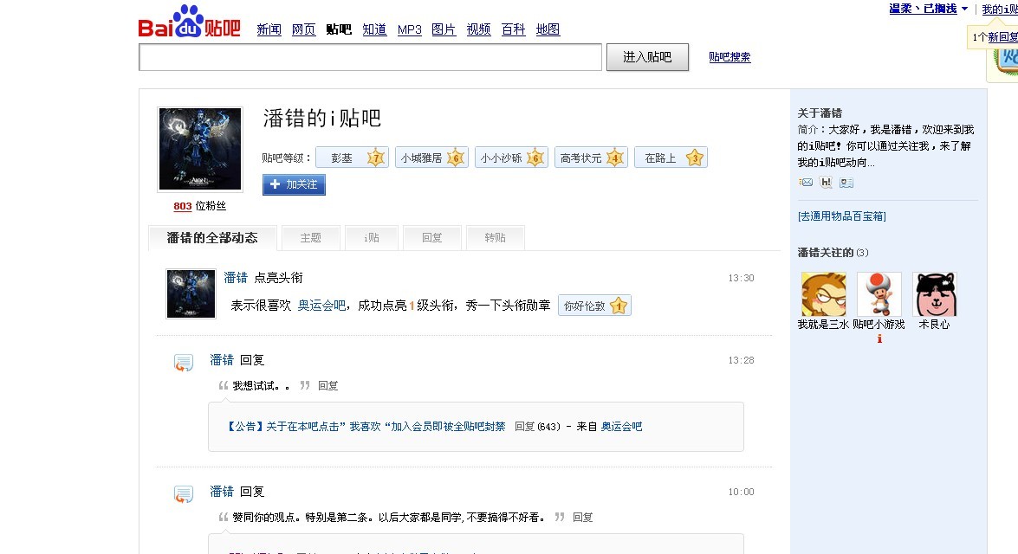The width and height of the screenshot is (1018, 554).
Task: Click the 你好伦敦 level 1 badge
Action: click(x=594, y=306)
